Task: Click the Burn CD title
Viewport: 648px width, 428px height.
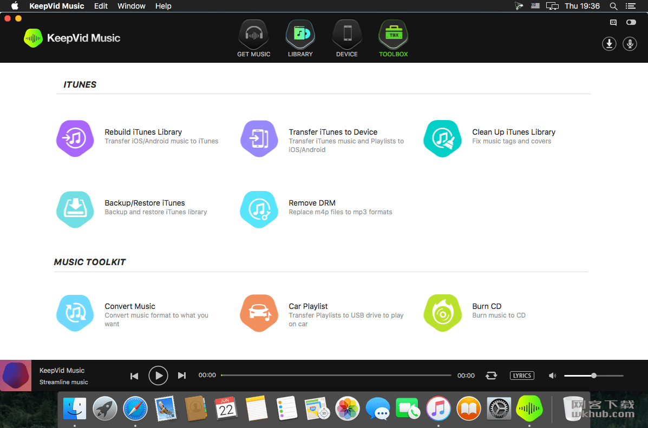Action: tap(487, 306)
